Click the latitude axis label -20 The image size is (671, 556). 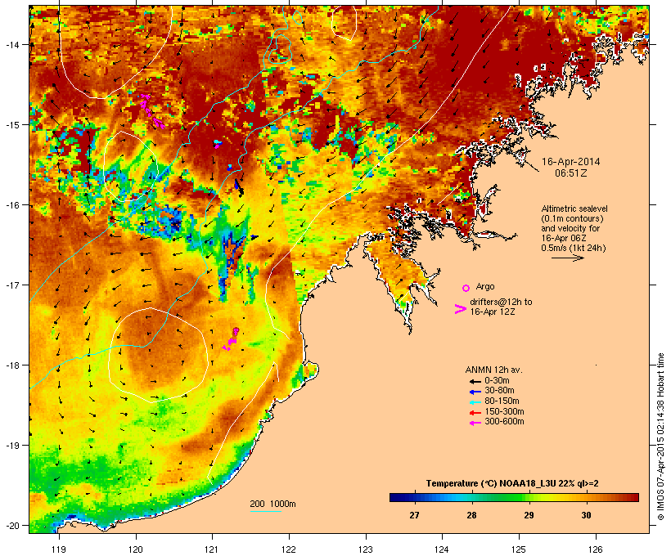click(x=13, y=525)
